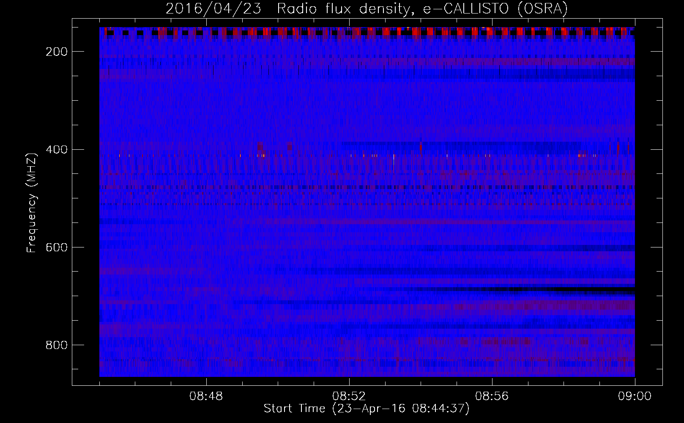Viewport: 684px width, 423px height.
Task: Click the 800 frequency tick label
Action: [x=57, y=345]
